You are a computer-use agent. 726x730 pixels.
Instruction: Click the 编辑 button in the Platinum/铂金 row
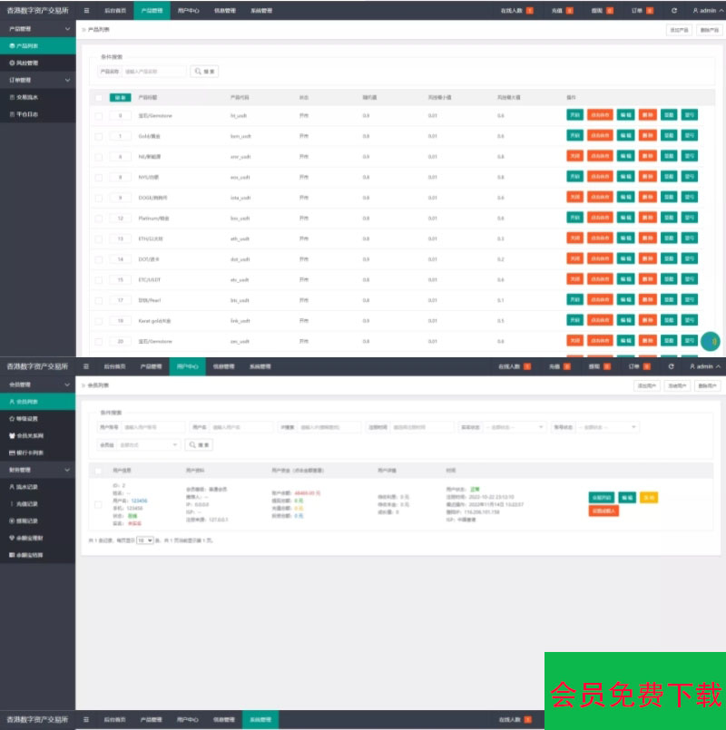tap(625, 218)
